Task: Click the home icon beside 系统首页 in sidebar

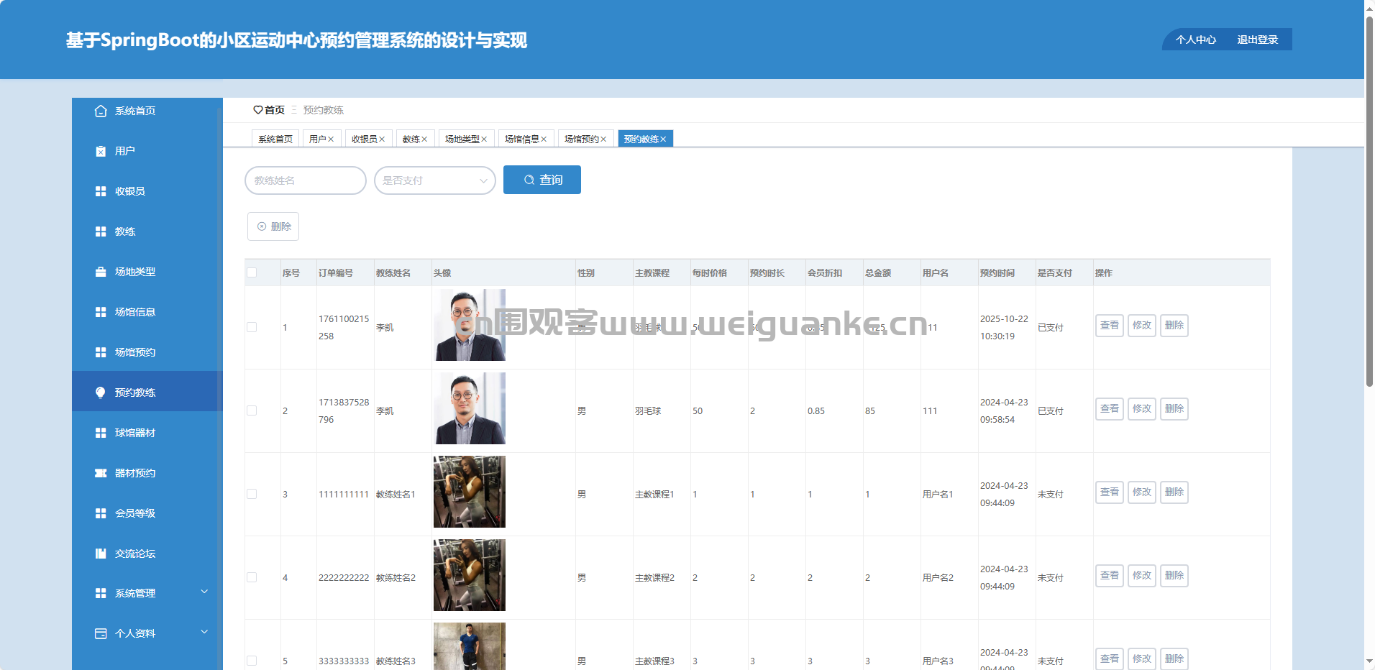Action: (101, 111)
